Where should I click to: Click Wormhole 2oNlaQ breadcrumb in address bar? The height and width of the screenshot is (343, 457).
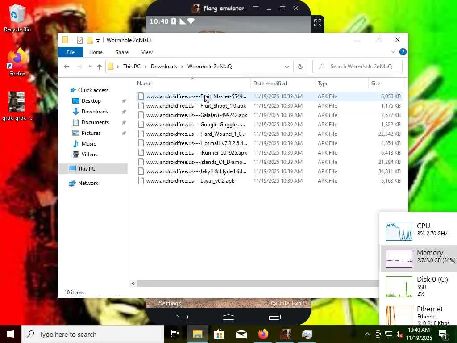(210, 67)
